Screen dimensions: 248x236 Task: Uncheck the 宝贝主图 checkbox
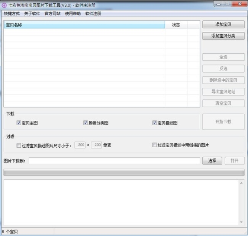[x=19, y=123]
